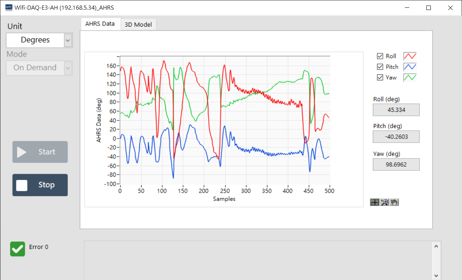The image size is (462, 280).
Task: Click the blue Pitch plot line sample
Action: (x=410, y=67)
